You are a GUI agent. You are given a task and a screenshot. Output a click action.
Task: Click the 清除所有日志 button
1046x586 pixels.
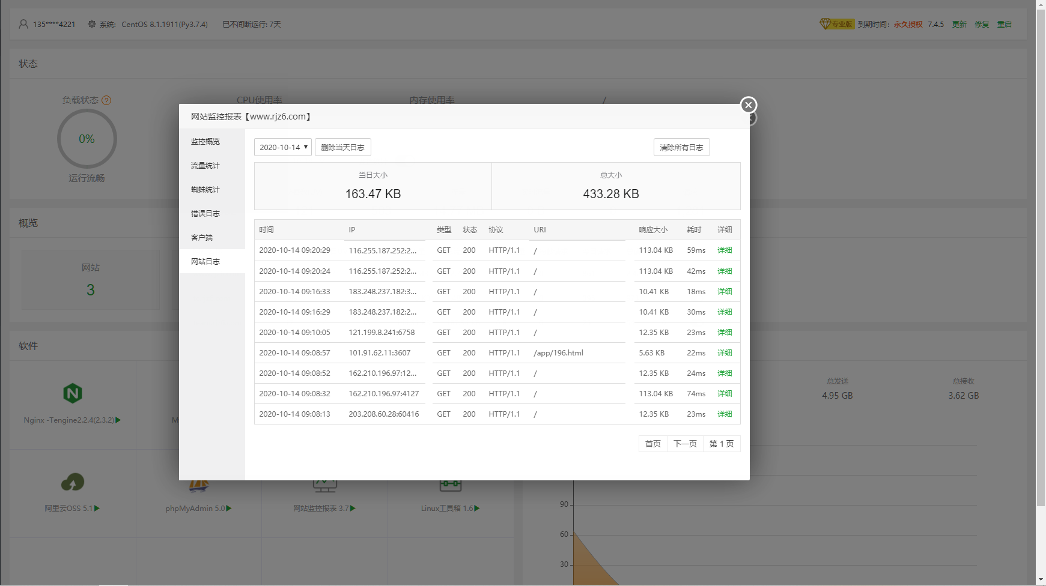(x=681, y=147)
